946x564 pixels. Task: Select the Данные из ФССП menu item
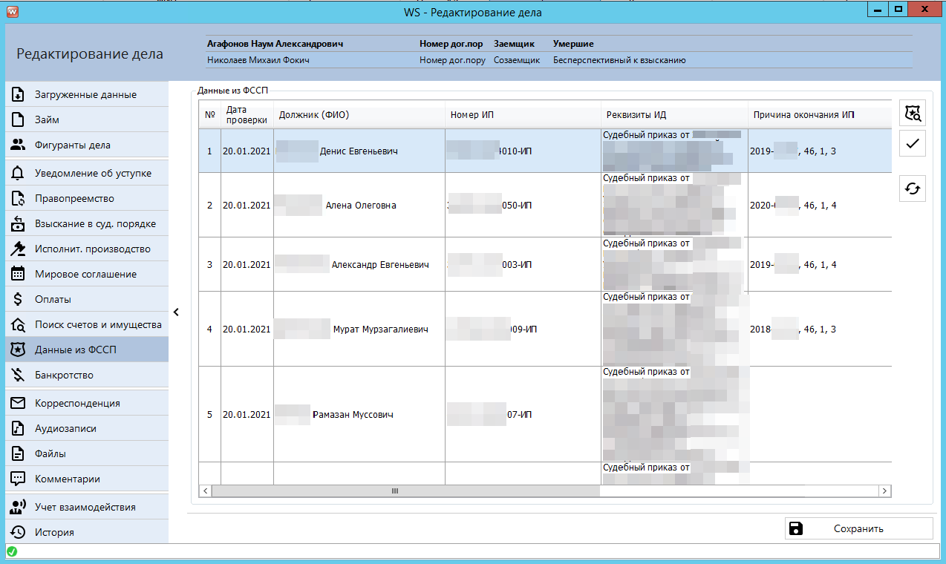86,350
